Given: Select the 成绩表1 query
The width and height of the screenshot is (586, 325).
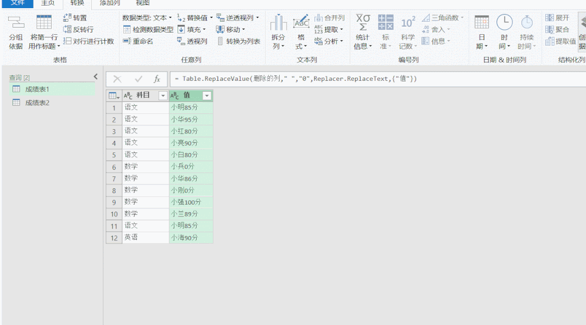Looking at the screenshot, I should click(x=52, y=90).
